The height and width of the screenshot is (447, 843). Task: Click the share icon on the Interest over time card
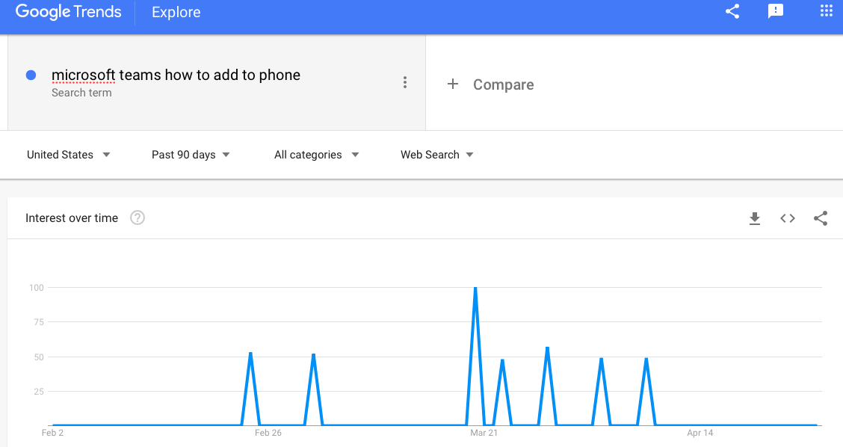[821, 218]
